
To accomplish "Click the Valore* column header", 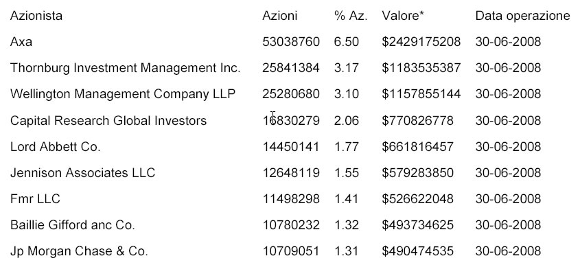I will [403, 16].
